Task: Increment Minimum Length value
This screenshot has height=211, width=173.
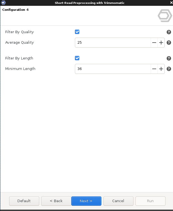Action: [161, 69]
